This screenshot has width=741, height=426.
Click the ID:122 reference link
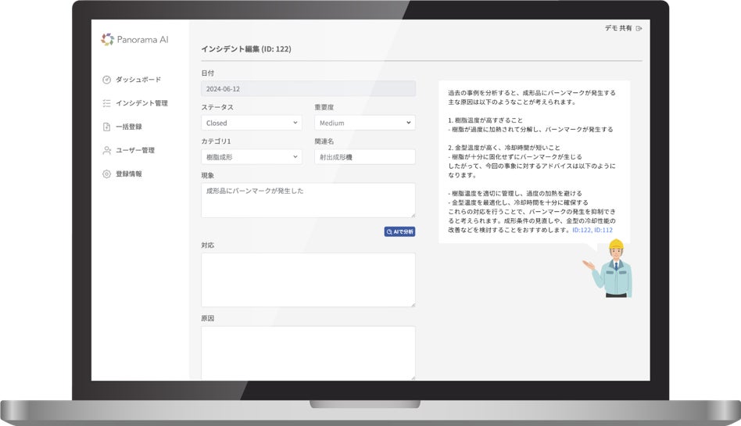coord(582,231)
